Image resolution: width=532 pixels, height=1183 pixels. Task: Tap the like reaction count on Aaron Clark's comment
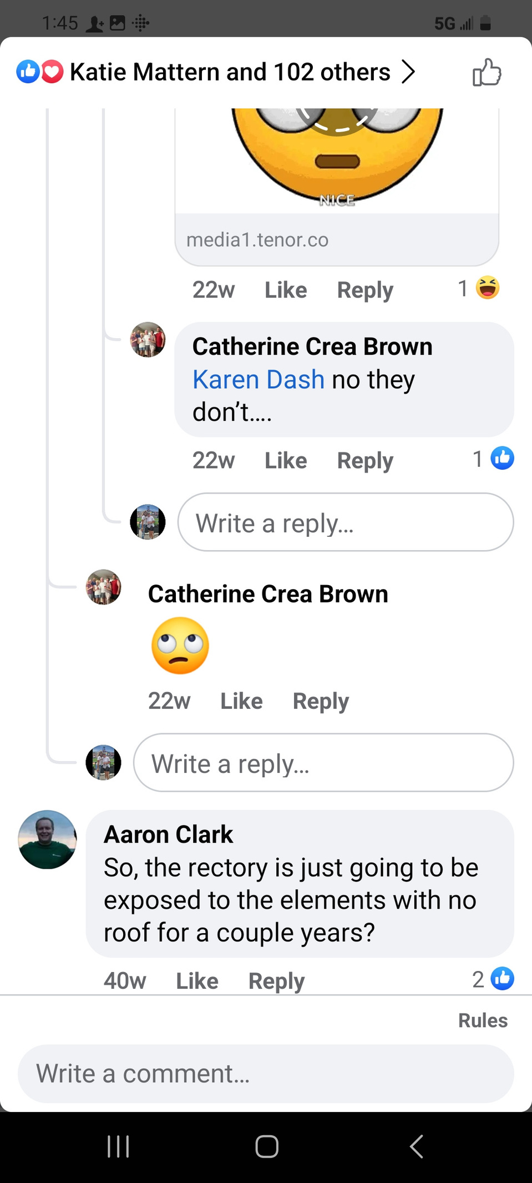493,979
